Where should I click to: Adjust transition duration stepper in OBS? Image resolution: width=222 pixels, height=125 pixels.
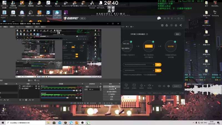tap(100, 89)
